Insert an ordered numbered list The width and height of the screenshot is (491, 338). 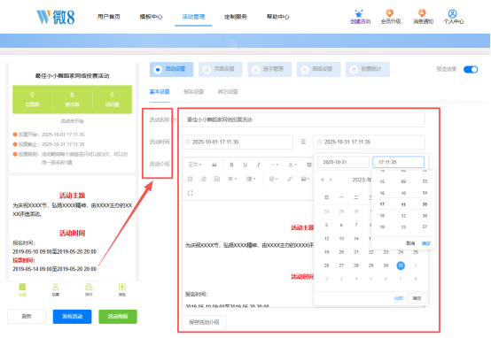point(204,179)
